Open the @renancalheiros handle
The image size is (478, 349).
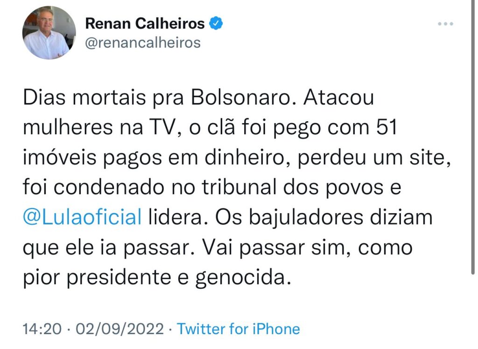pyautogui.click(x=143, y=43)
